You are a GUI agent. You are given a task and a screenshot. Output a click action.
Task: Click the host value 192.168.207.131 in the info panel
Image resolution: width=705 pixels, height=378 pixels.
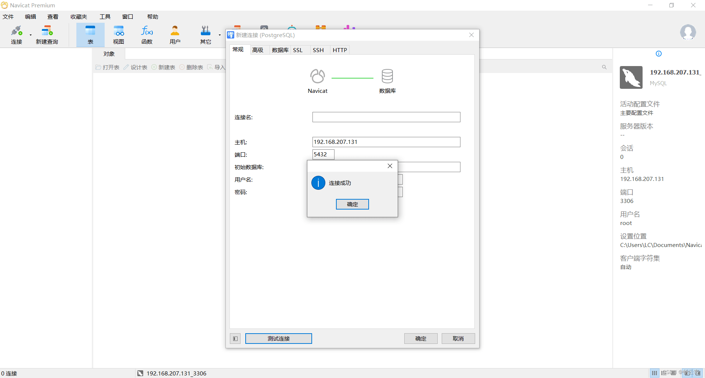[642, 179]
